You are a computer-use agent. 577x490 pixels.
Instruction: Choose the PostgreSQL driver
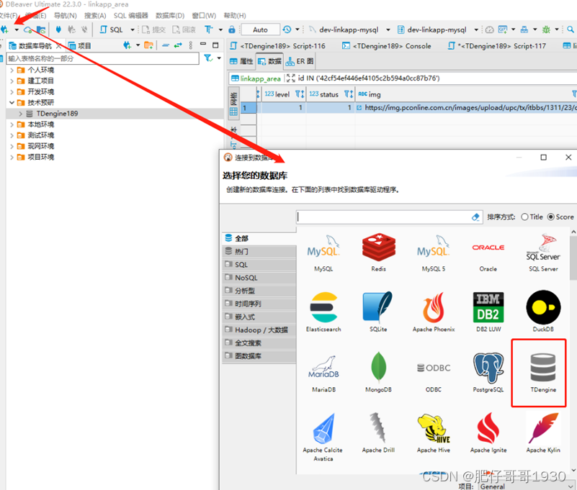[x=488, y=373]
